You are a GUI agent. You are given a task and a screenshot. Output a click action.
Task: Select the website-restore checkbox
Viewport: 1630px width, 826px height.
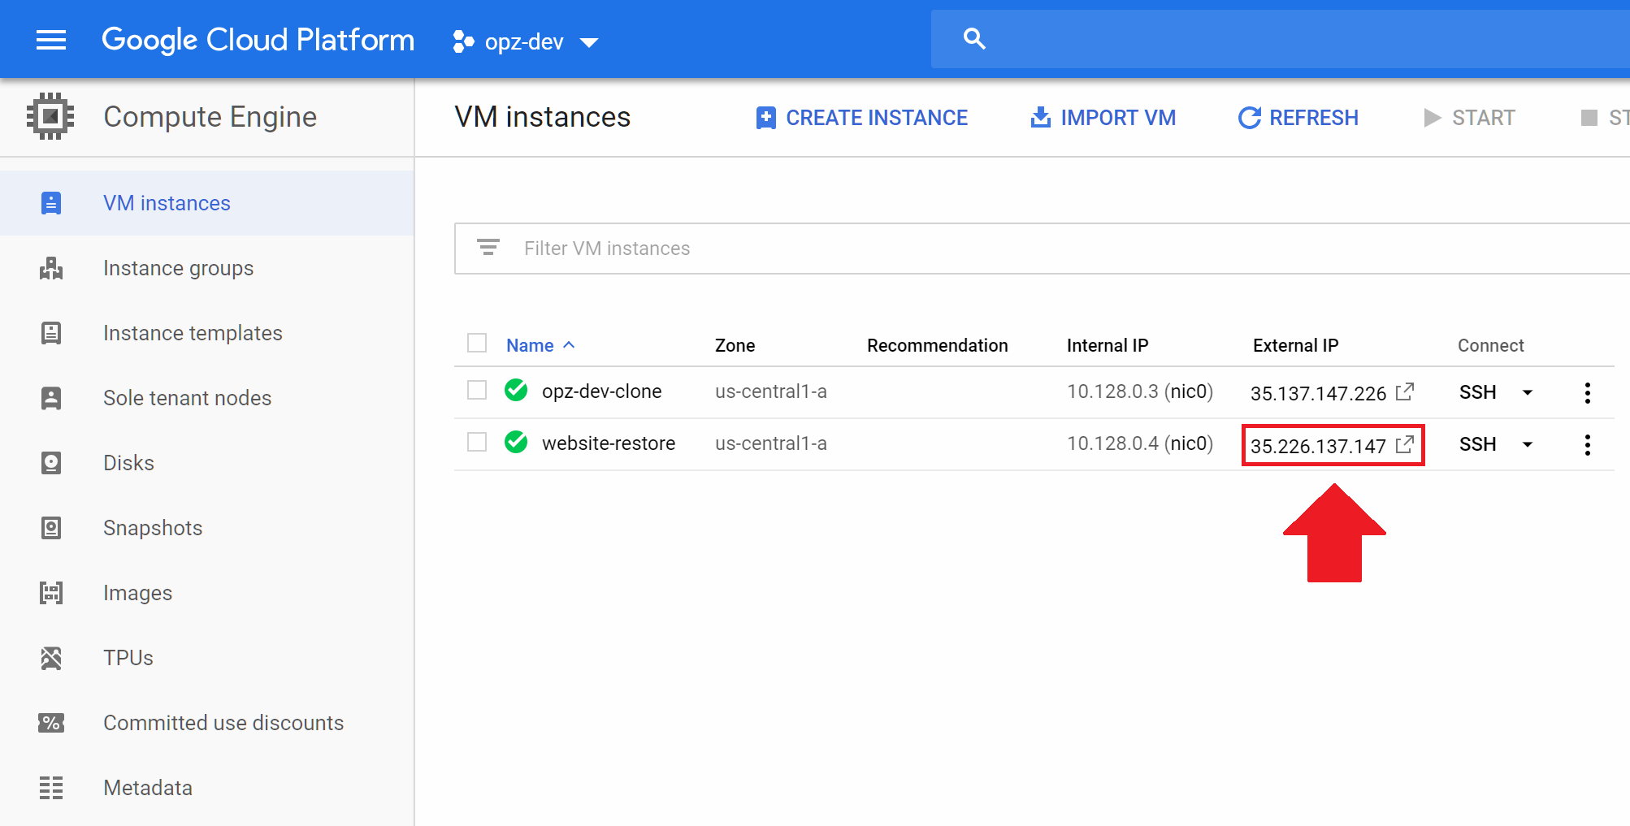pos(477,442)
